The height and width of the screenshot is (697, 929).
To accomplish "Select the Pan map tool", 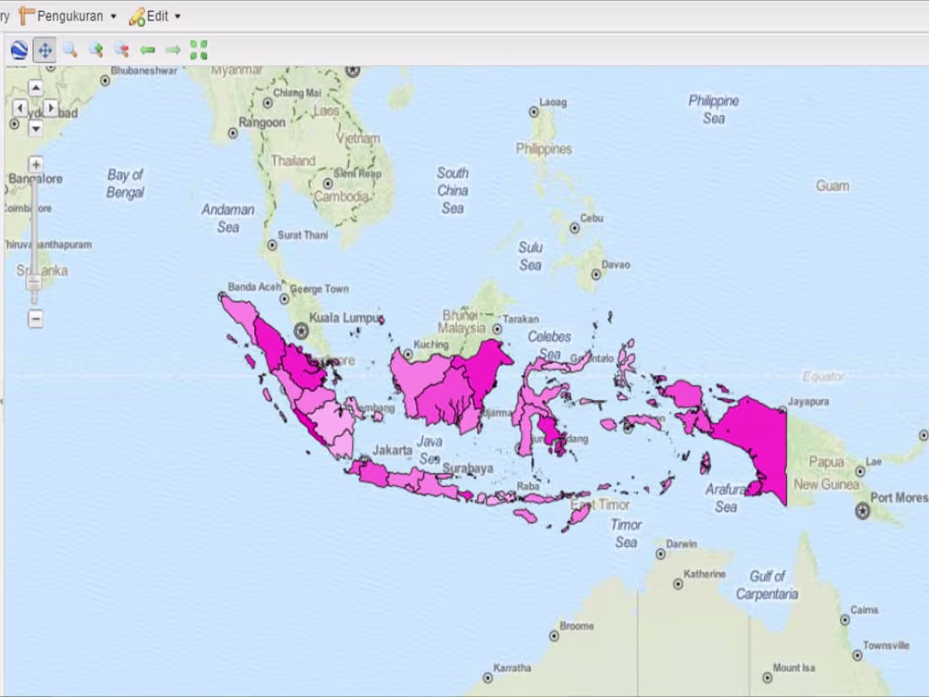I will click(43, 49).
